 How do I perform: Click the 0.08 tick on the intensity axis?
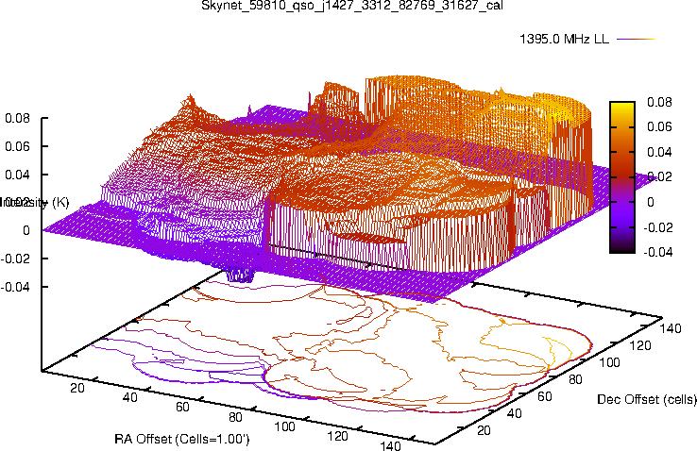point(17,119)
